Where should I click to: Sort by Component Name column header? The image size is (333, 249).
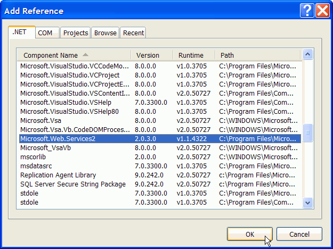click(x=74, y=56)
